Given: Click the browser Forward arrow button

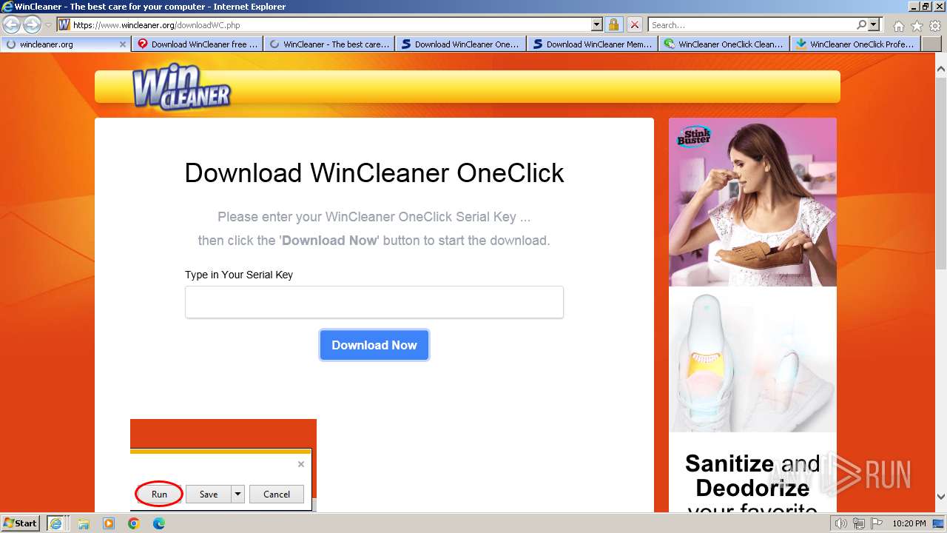Looking at the screenshot, I should 32,24.
